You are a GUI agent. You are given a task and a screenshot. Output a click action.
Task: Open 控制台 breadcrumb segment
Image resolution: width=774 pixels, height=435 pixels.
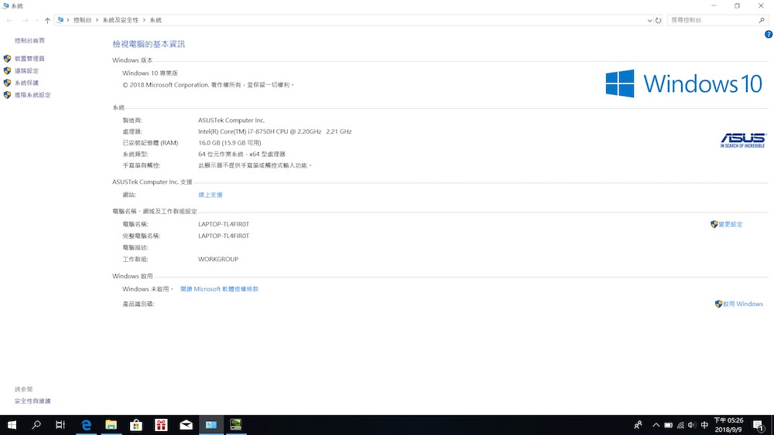point(83,20)
